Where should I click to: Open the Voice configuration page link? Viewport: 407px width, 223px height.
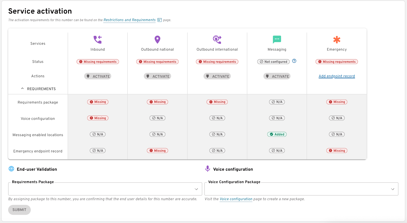coord(236,199)
